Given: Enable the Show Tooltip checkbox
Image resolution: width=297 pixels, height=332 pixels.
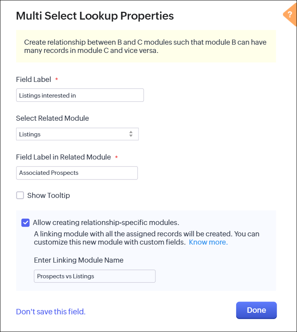Looking at the screenshot, I should point(20,195).
